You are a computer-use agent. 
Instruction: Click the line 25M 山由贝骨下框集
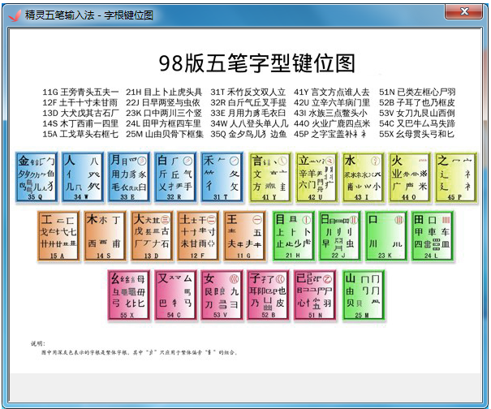[165, 134]
